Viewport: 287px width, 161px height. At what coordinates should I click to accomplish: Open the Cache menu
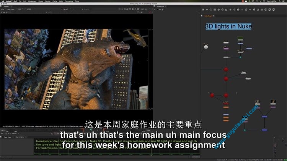(55, 1)
